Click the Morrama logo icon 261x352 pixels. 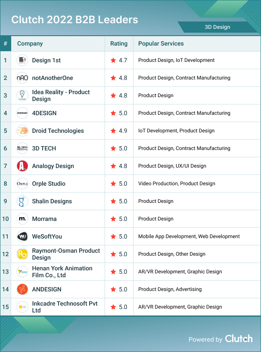click(22, 219)
